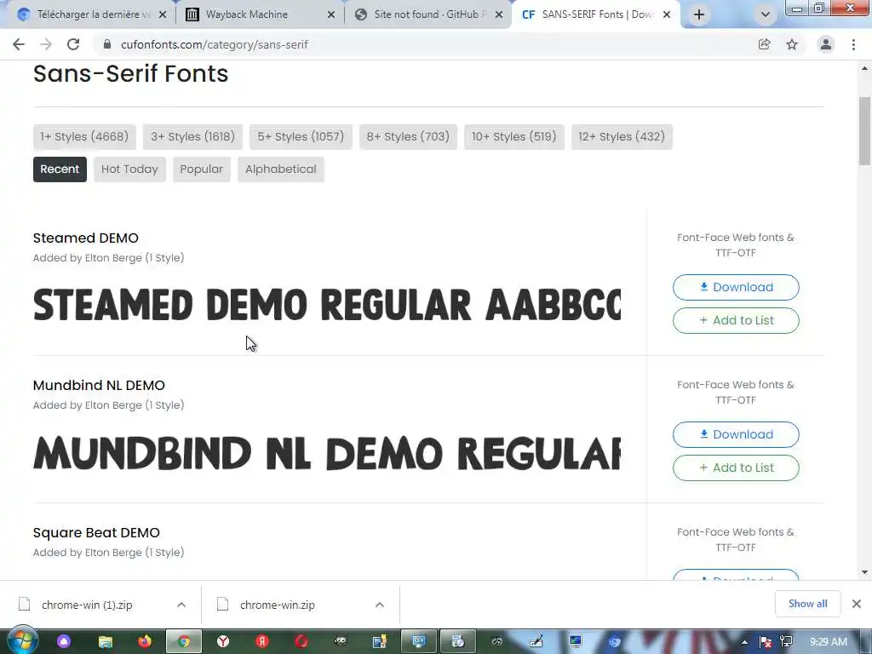Add Mundbind NL DEMO to list
This screenshot has width=872, height=654.
pos(736,468)
